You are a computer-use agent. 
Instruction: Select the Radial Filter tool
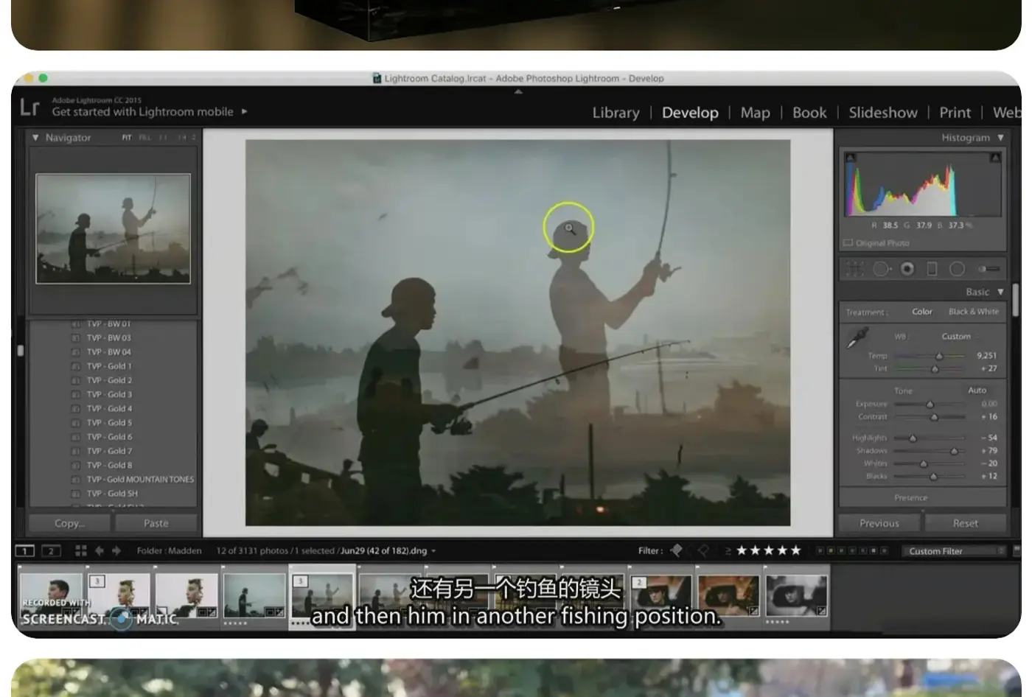[957, 269]
